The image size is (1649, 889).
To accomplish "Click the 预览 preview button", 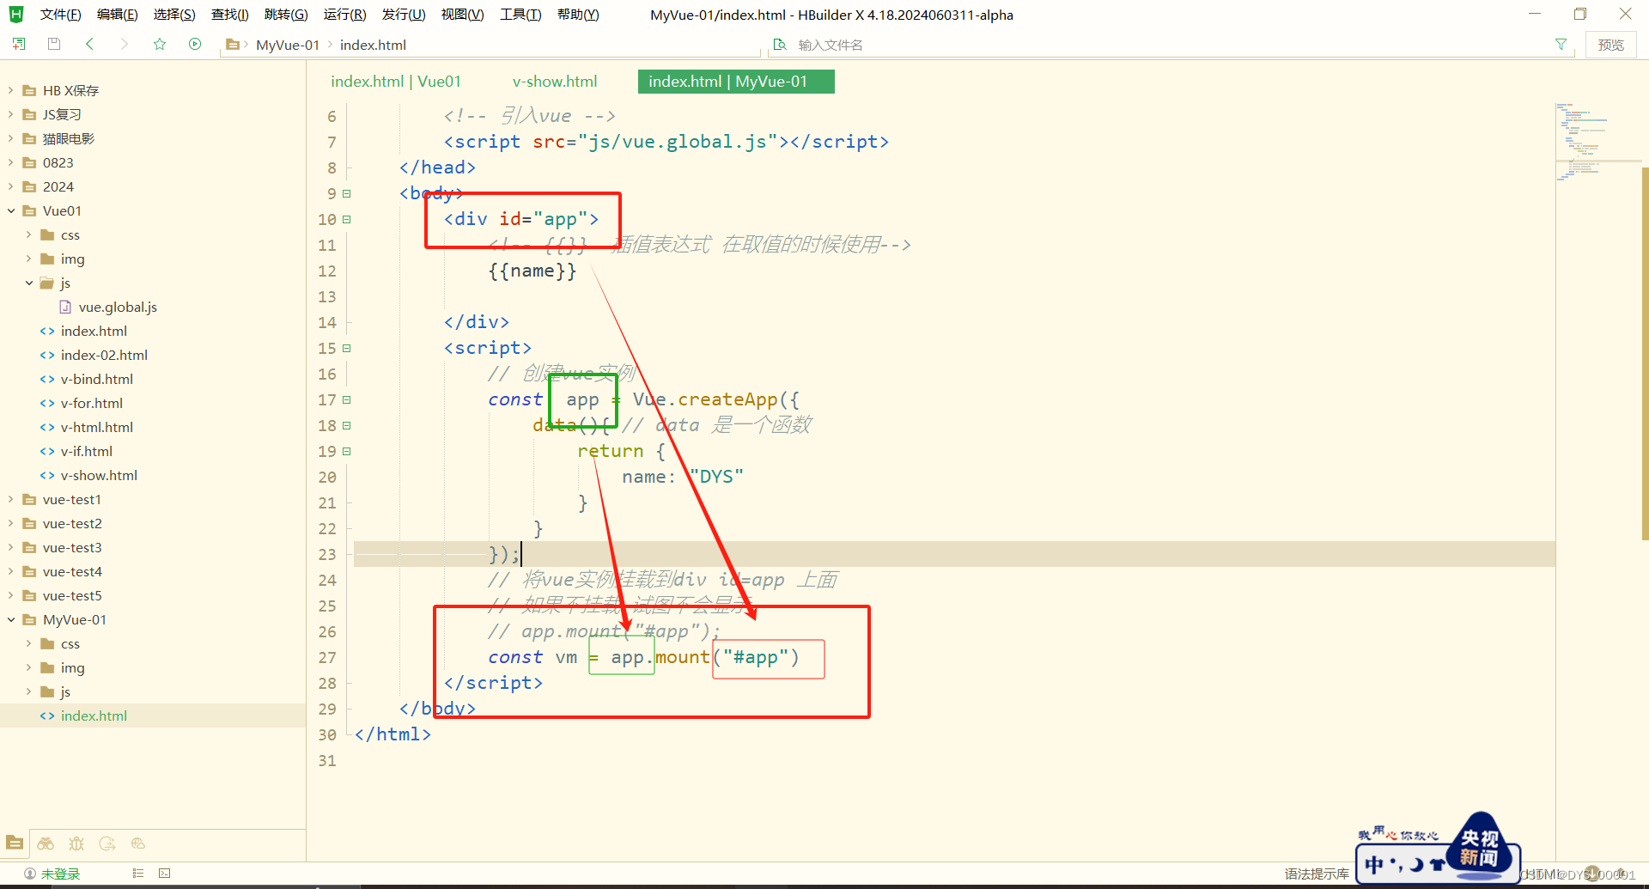I will point(1610,45).
